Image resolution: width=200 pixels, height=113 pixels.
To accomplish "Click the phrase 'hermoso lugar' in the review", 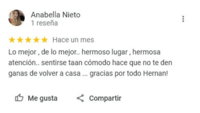I will tap(105, 52).
